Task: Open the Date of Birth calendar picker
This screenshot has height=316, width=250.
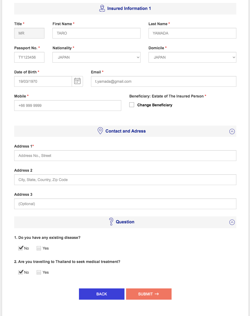Action: pos(77,81)
